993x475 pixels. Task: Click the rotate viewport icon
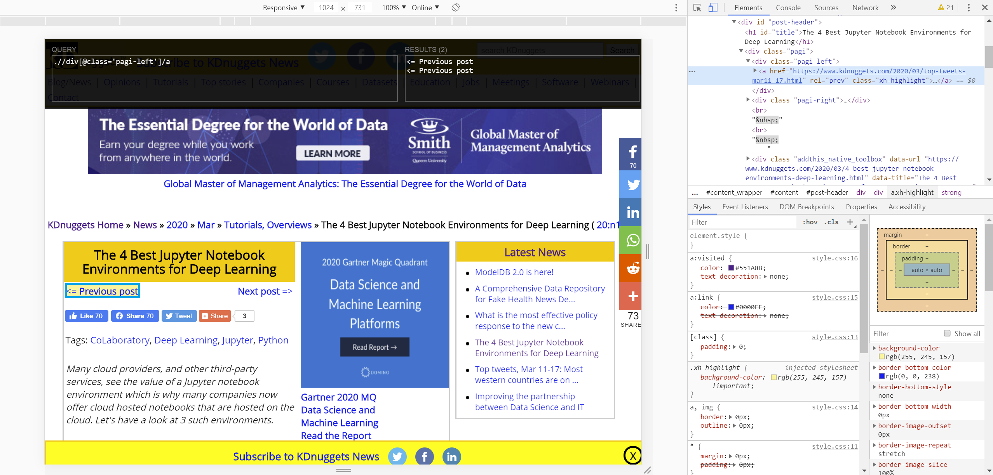pos(456,7)
